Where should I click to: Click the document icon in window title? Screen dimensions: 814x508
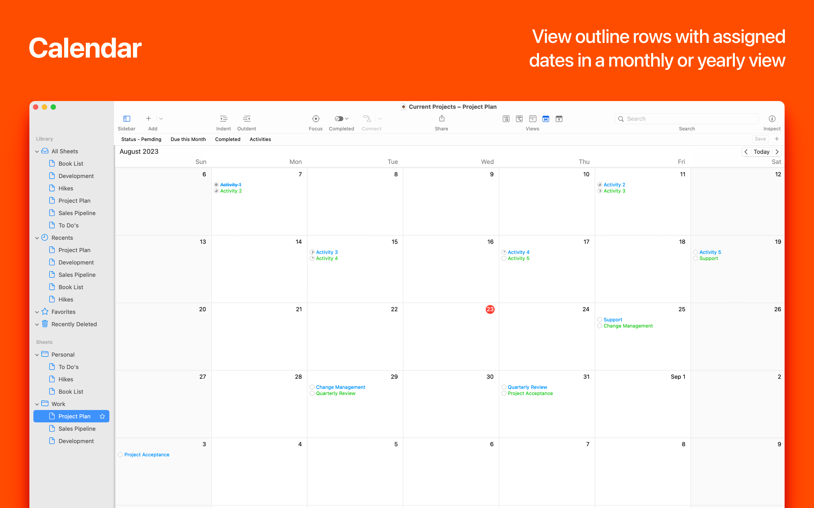(403, 107)
